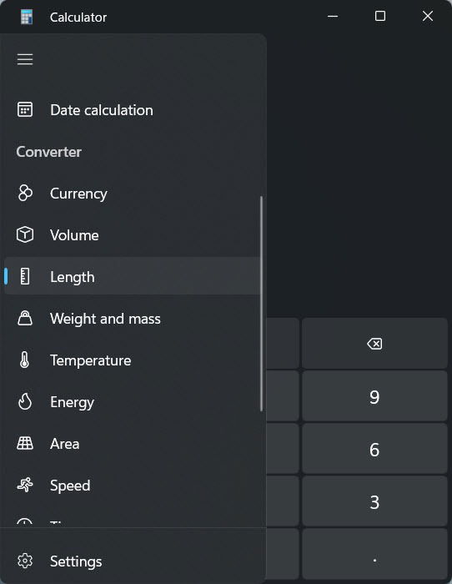Click the Weight and mass icon
The image size is (452, 584).
point(25,319)
